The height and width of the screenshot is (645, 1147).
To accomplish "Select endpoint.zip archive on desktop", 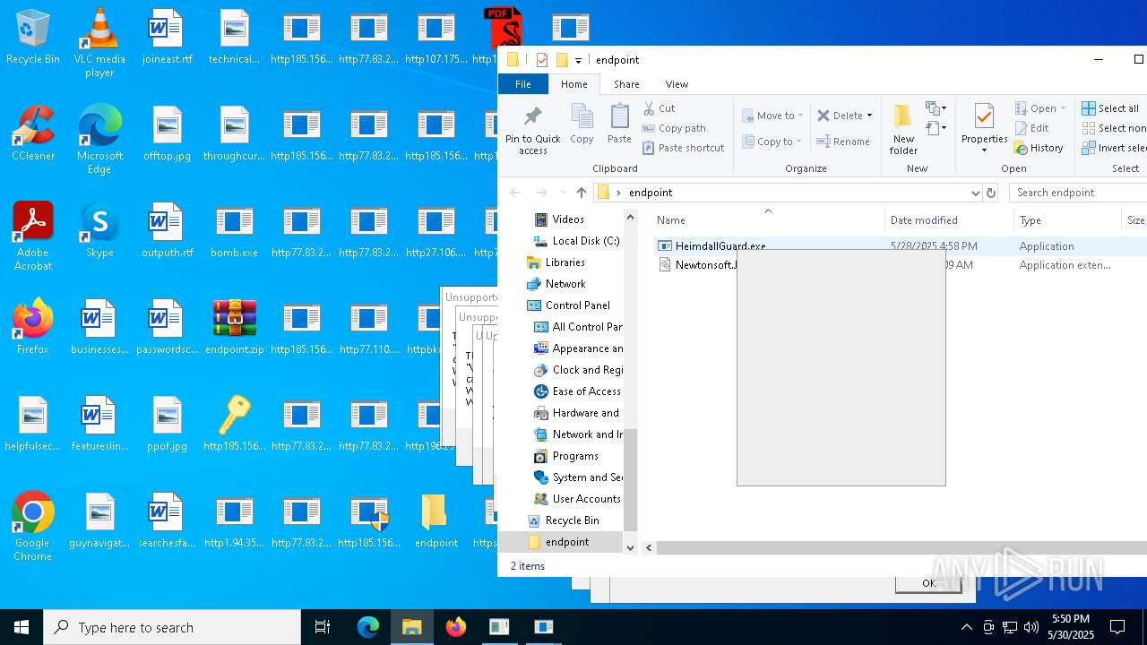I will click(235, 328).
